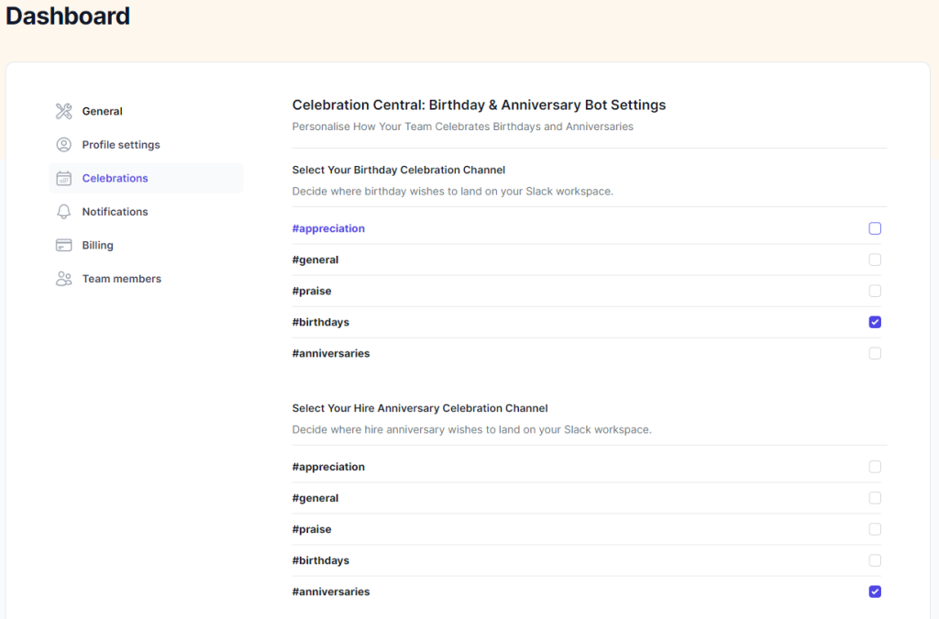Viewport: 939px width, 619px height.
Task: Click the Notifications bell icon
Action: (63, 212)
